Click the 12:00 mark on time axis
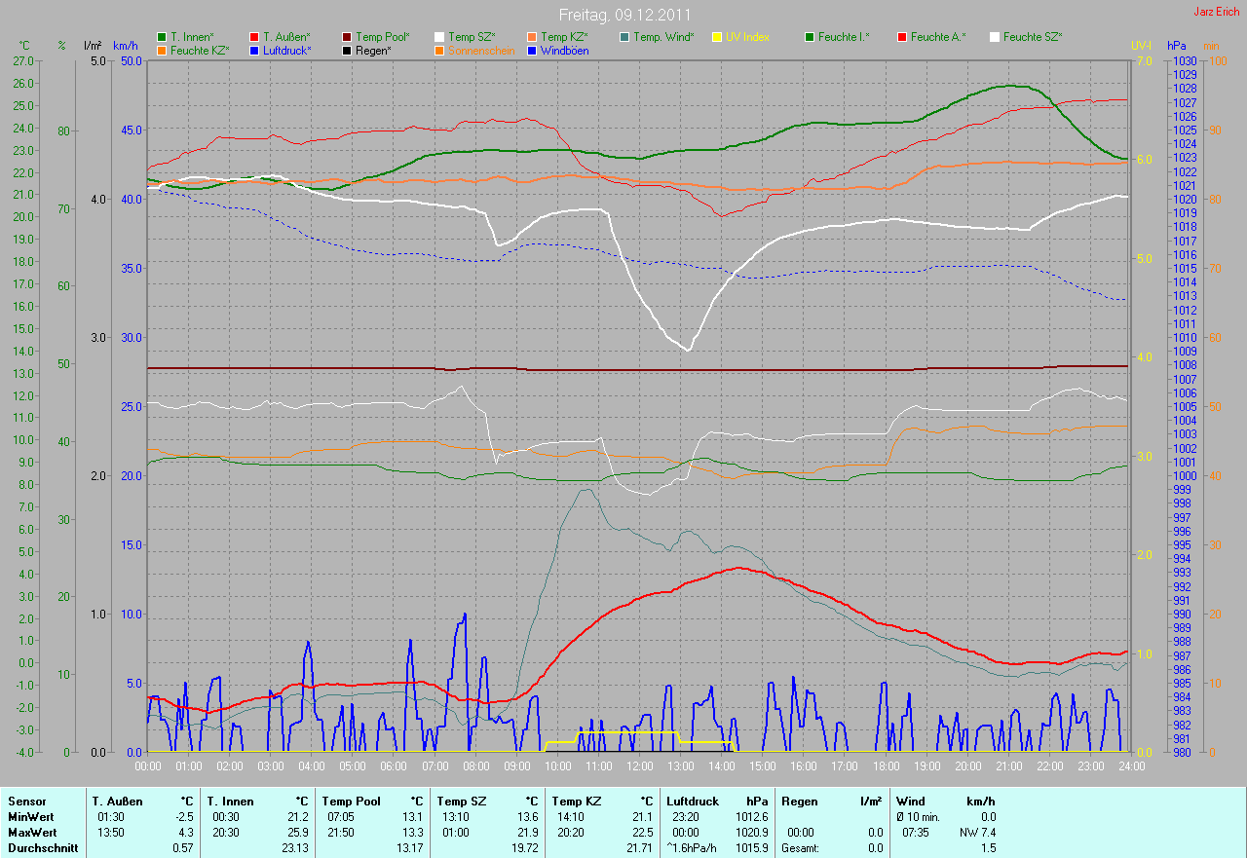The height and width of the screenshot is (858, 1247). (x=639, y=766)
